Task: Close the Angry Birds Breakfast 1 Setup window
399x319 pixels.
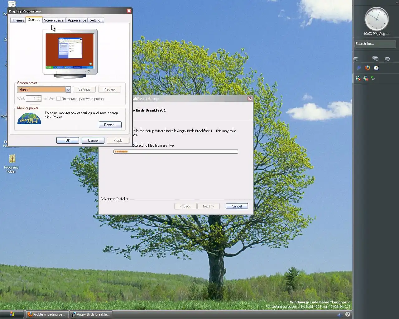Action: 250,98
